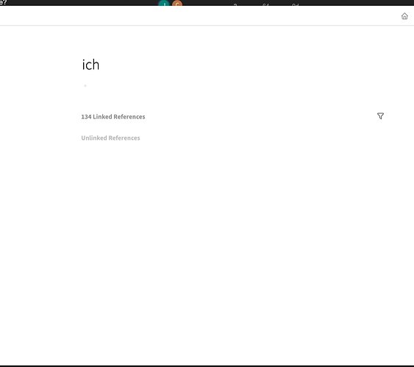
Task: Click the ich heading text
Action: tap(90, 65)
